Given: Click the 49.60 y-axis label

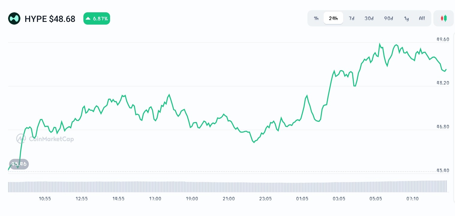Looking at the screenshot, I should tap(443, 39).
